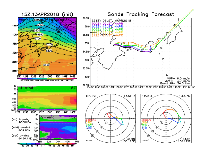Click the green square marker near 137E
The height and width of the screenshot is (157, 204).
tap(128, 46)
